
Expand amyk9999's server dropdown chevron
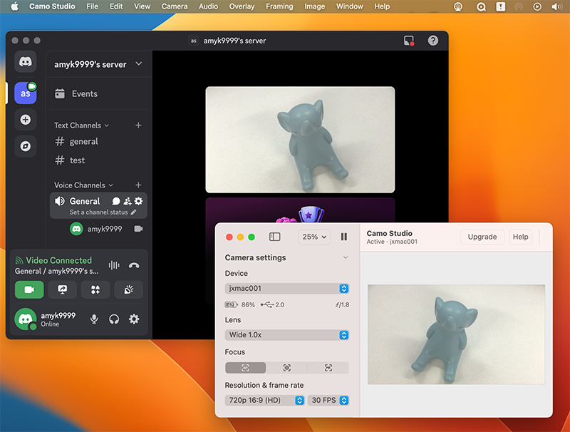[x=138, y=64]
